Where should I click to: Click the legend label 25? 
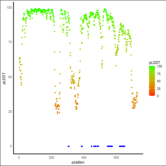click(x=159, y=89)
